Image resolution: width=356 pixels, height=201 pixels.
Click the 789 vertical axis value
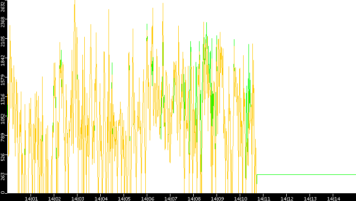[x=3, y=138]
